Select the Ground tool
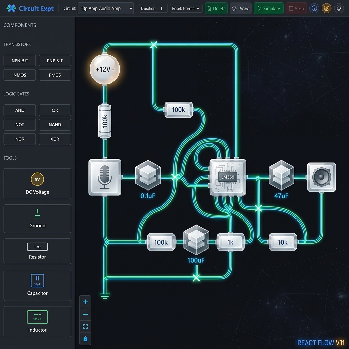 pos(37,219)
